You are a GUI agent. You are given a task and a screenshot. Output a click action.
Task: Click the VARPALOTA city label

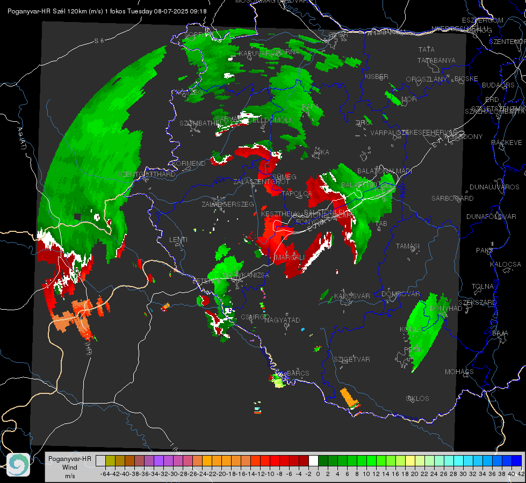388,133
